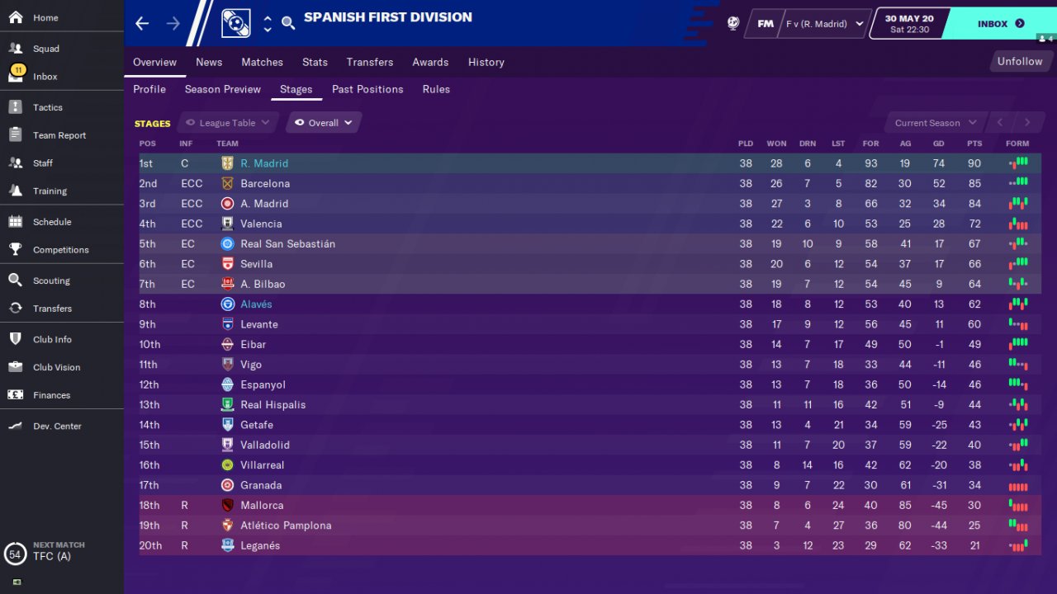This screenshot has height=594, width=1057.
Task: Expand the League Table stage dropdown
Action: pyautogui.click(x=228, y=123)
